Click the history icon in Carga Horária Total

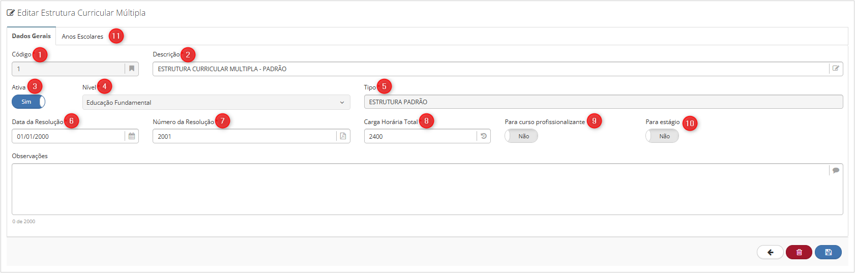[484, 136]
